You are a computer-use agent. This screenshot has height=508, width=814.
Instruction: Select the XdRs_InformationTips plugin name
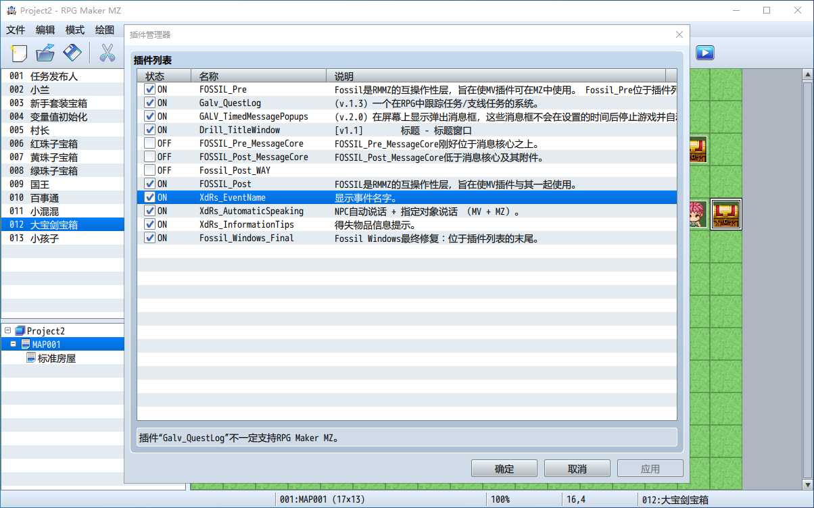click(247, 224)
